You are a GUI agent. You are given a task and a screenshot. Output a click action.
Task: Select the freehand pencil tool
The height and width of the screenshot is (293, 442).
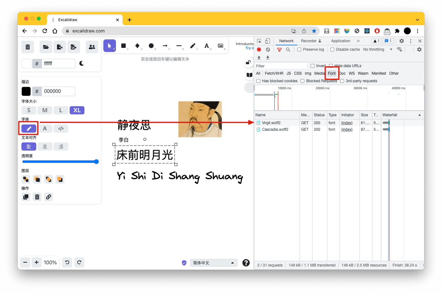point(193,46)
